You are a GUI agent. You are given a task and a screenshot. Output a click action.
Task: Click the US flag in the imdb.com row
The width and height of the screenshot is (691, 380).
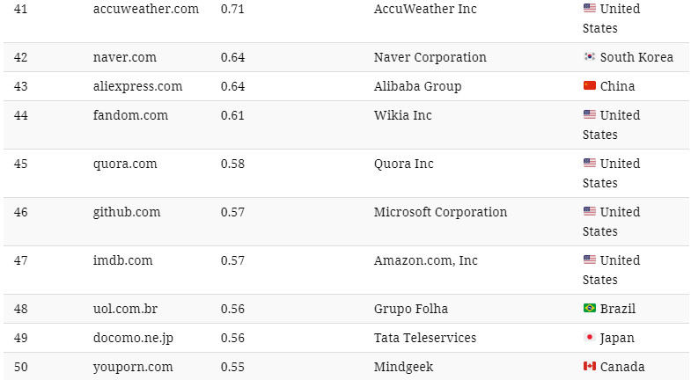tap(589, 260)
